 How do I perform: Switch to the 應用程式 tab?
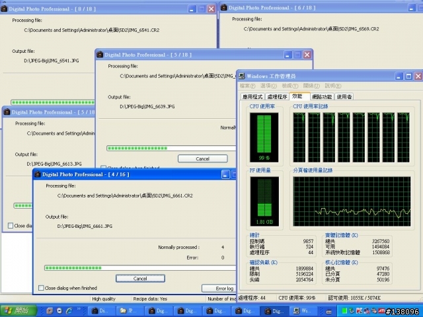coord(252,97)
